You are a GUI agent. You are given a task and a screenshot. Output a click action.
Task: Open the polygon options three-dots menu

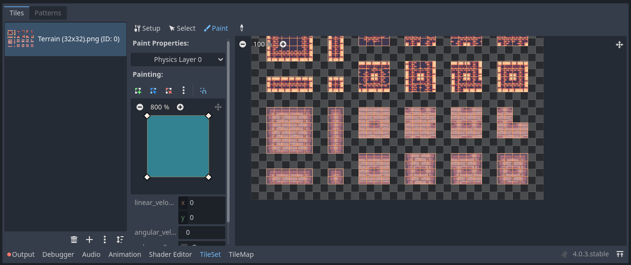tap(184, 90)
